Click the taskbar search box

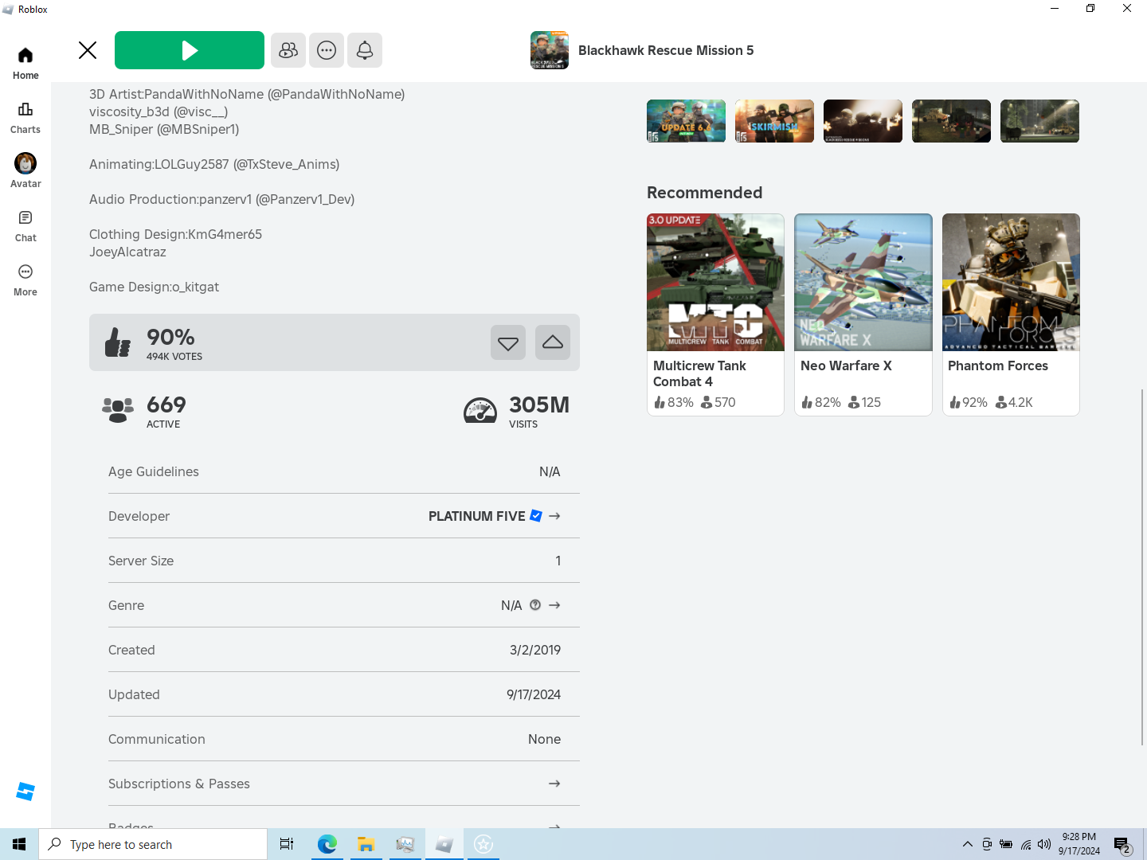pyautogui.click(x=153, y=844)
